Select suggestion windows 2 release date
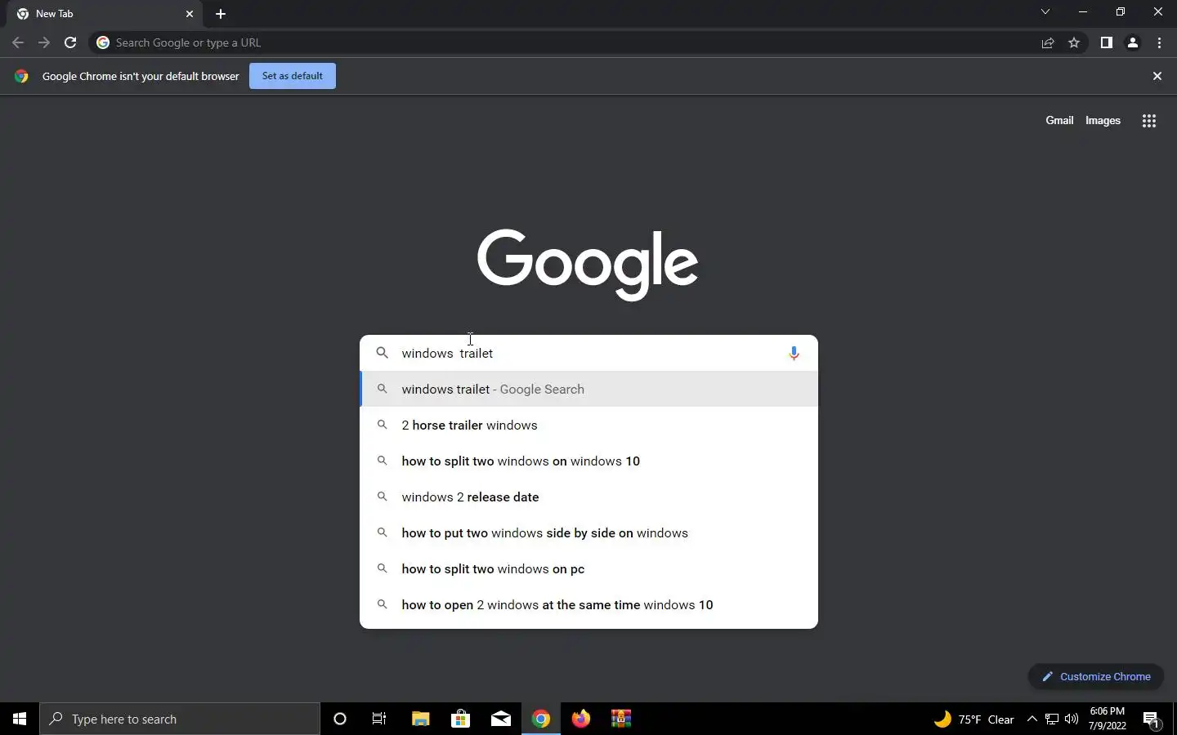The image size is (1177, 735). click(x=588, y=497)
